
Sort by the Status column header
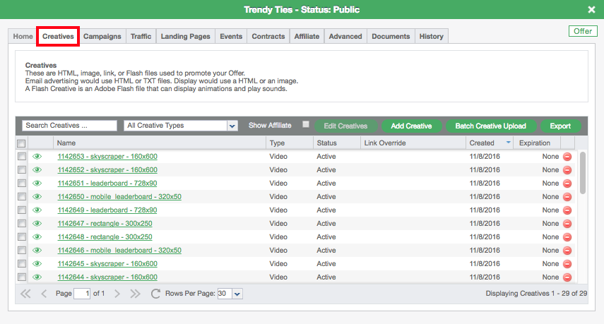336,143
